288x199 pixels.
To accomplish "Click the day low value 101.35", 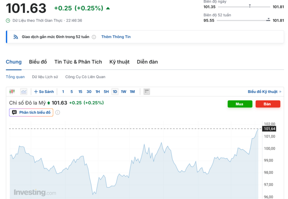I will pos(210,7).
